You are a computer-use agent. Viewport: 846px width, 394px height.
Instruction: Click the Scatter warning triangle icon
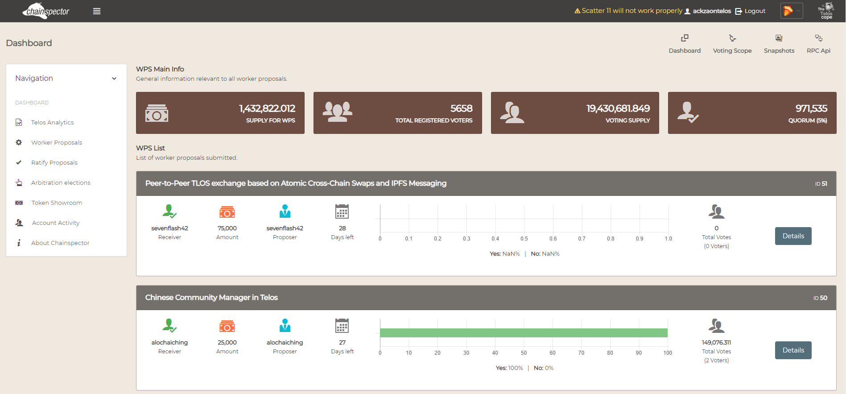(577, 11)
